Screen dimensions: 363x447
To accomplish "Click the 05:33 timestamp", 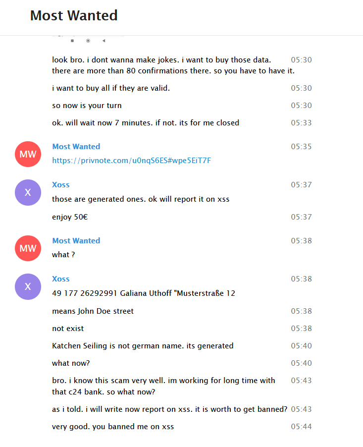I will tap(301, 123).
